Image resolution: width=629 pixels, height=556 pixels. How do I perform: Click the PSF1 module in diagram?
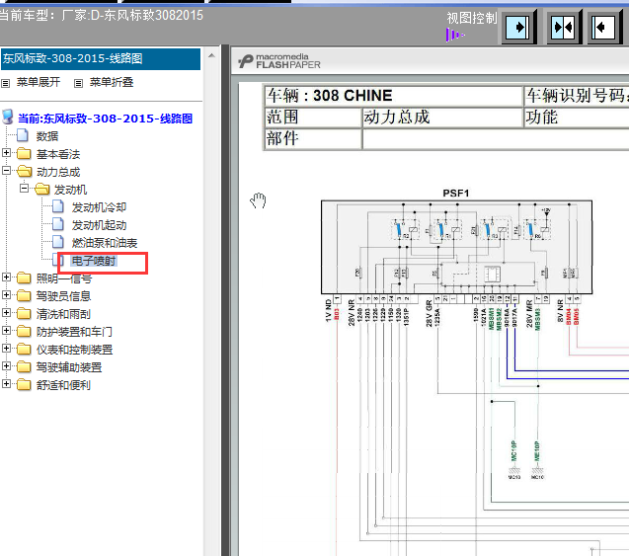(456, 247)
